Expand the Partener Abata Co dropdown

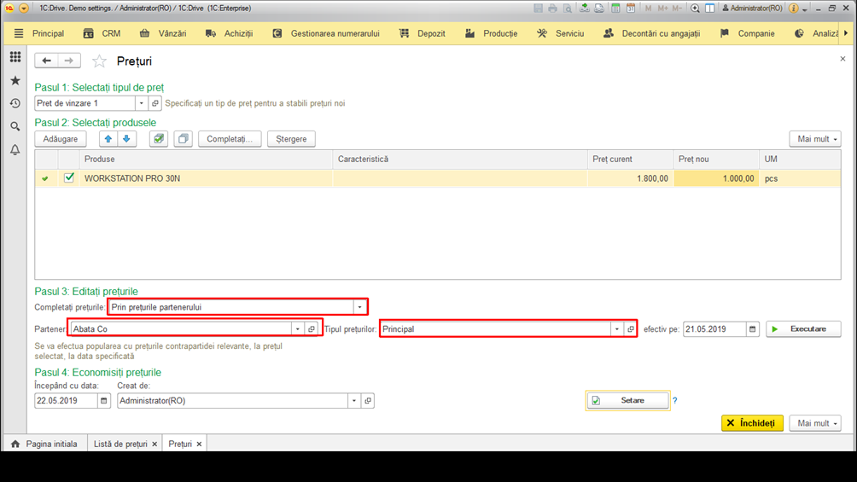(297, 329)
